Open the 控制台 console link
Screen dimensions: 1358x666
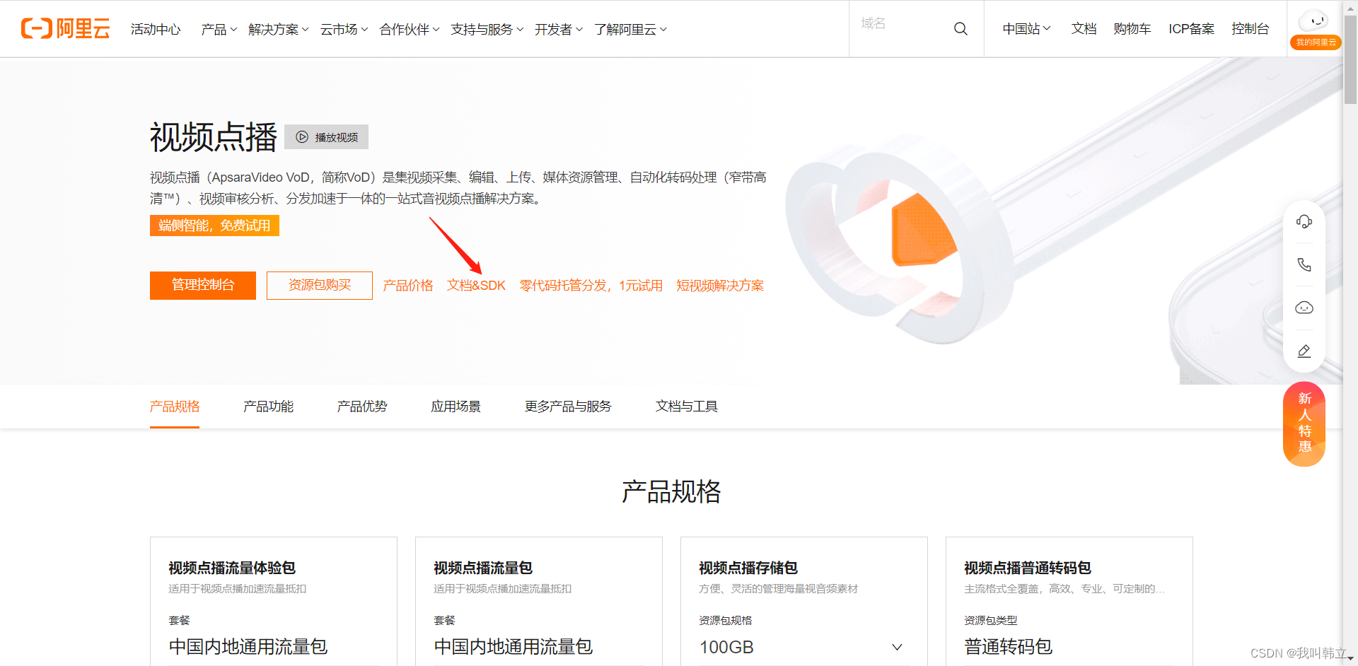pyautogui.click(x=1250, y=28)
